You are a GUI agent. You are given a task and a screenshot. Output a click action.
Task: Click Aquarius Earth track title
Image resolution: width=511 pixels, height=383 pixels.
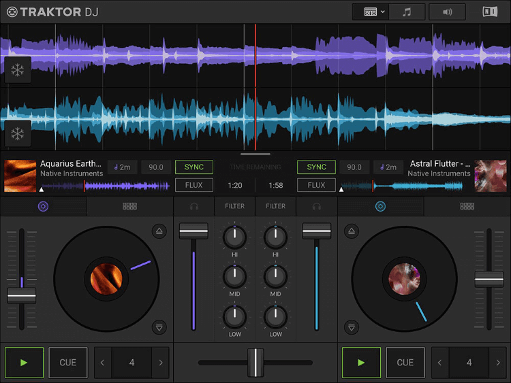coord(71,163)
